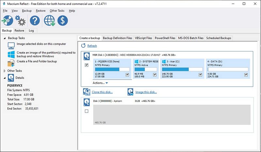
Task: Open the Scheduled Backups tab
Action: [219, 38]
